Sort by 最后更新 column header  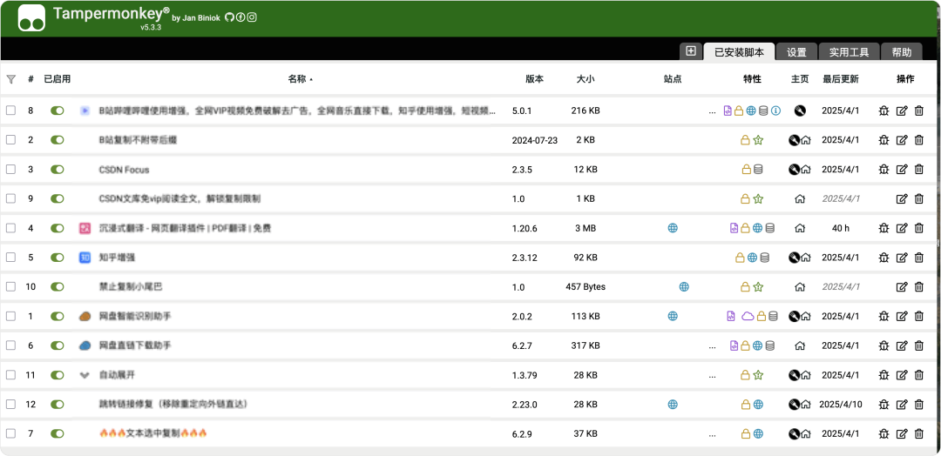tap(840, 79)
